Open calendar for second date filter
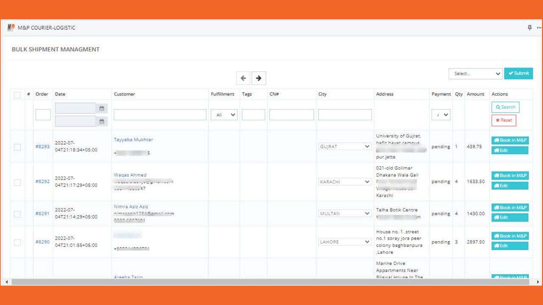Image resolution: width=543 pixels, height=305 pixels. pyautogui.click(x=102, y=121)
